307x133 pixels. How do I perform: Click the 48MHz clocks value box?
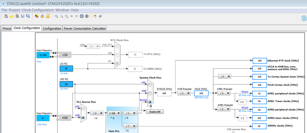pos(260,126)
